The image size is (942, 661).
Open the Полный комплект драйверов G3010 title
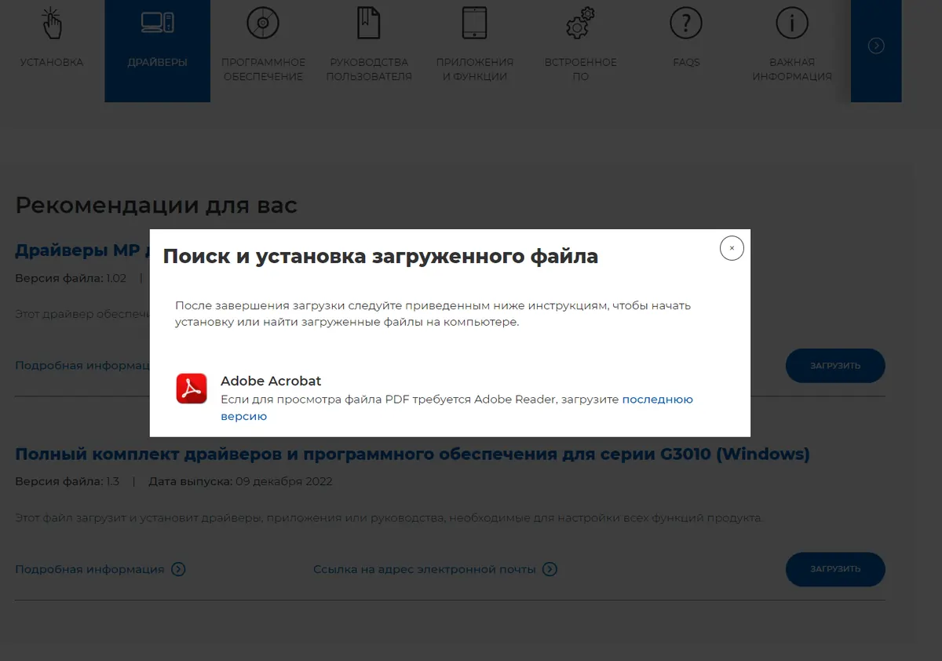coord(412,454)
